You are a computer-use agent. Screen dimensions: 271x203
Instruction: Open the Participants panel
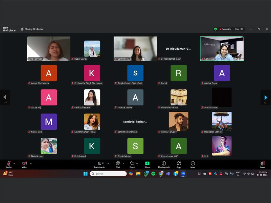tap(99, 164)
